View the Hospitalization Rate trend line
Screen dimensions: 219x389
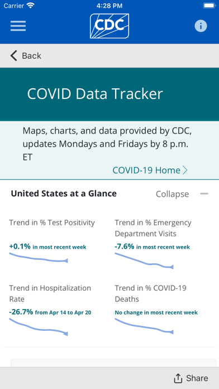tap(39, 327)
